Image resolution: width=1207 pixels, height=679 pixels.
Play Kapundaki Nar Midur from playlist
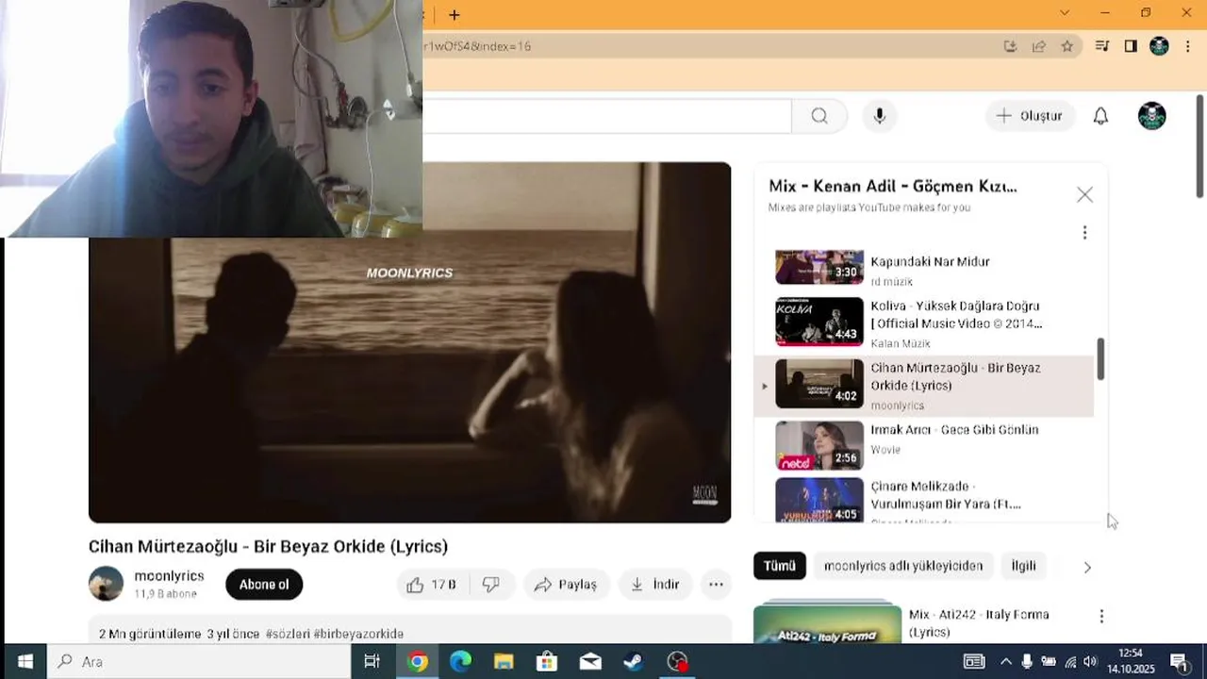click(x=924, y=269)
